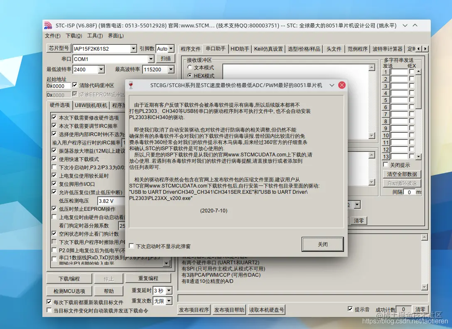The width and height of the screenshot is (452, 329).
Task: Switch to the 串口助手 tab
Action: click(216, 49)
